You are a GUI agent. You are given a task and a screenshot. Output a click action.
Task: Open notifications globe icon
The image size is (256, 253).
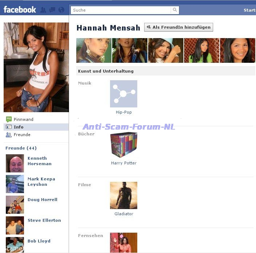(61, 10)
